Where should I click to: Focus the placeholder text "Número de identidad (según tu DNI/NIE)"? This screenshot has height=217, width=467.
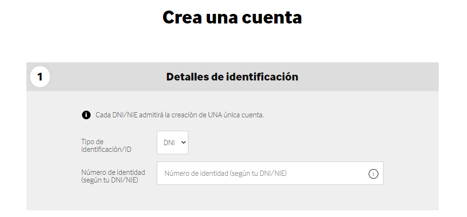coord(225,173)
